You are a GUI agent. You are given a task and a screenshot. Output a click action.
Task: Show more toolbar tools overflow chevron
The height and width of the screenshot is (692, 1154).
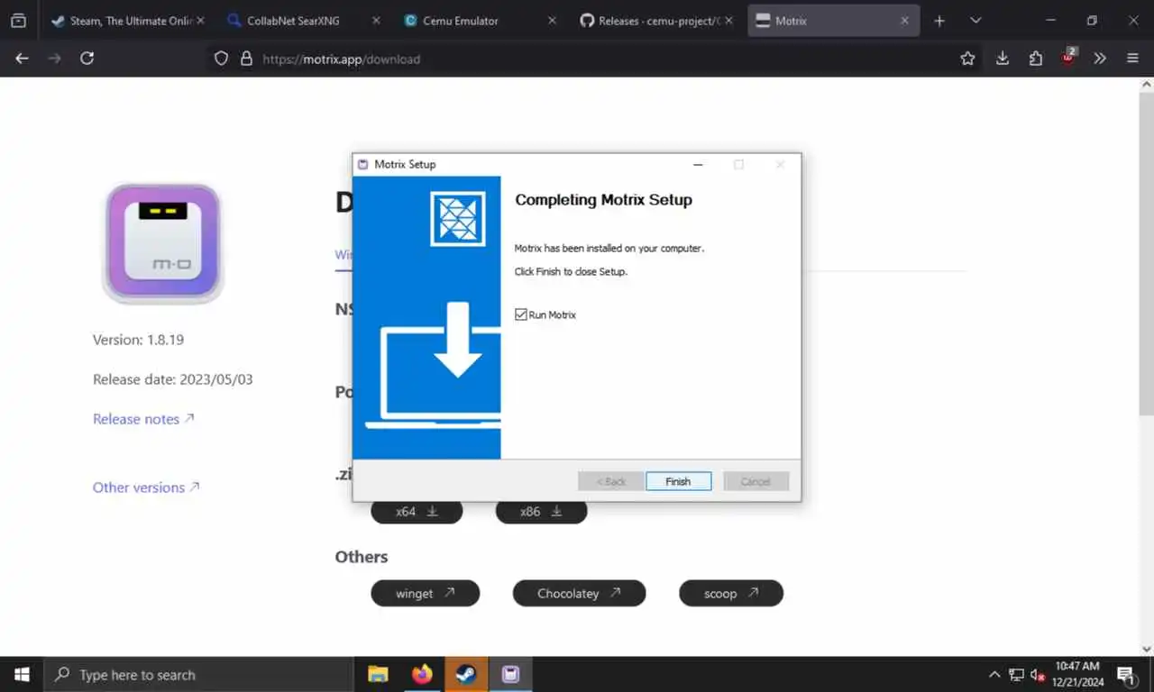1100,59
